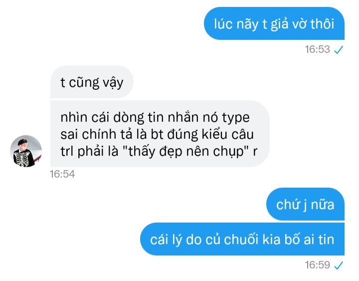Click the read checkmark beside 16:53
This screenshot has height=281, width=359.
tap(339, 49)
